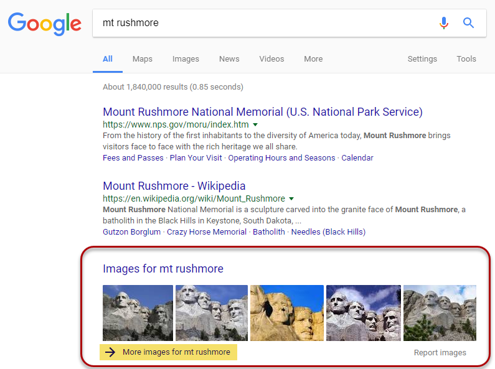Click More images for mt rushmore
Screen dimensions: 495x369
coord(176,352)
